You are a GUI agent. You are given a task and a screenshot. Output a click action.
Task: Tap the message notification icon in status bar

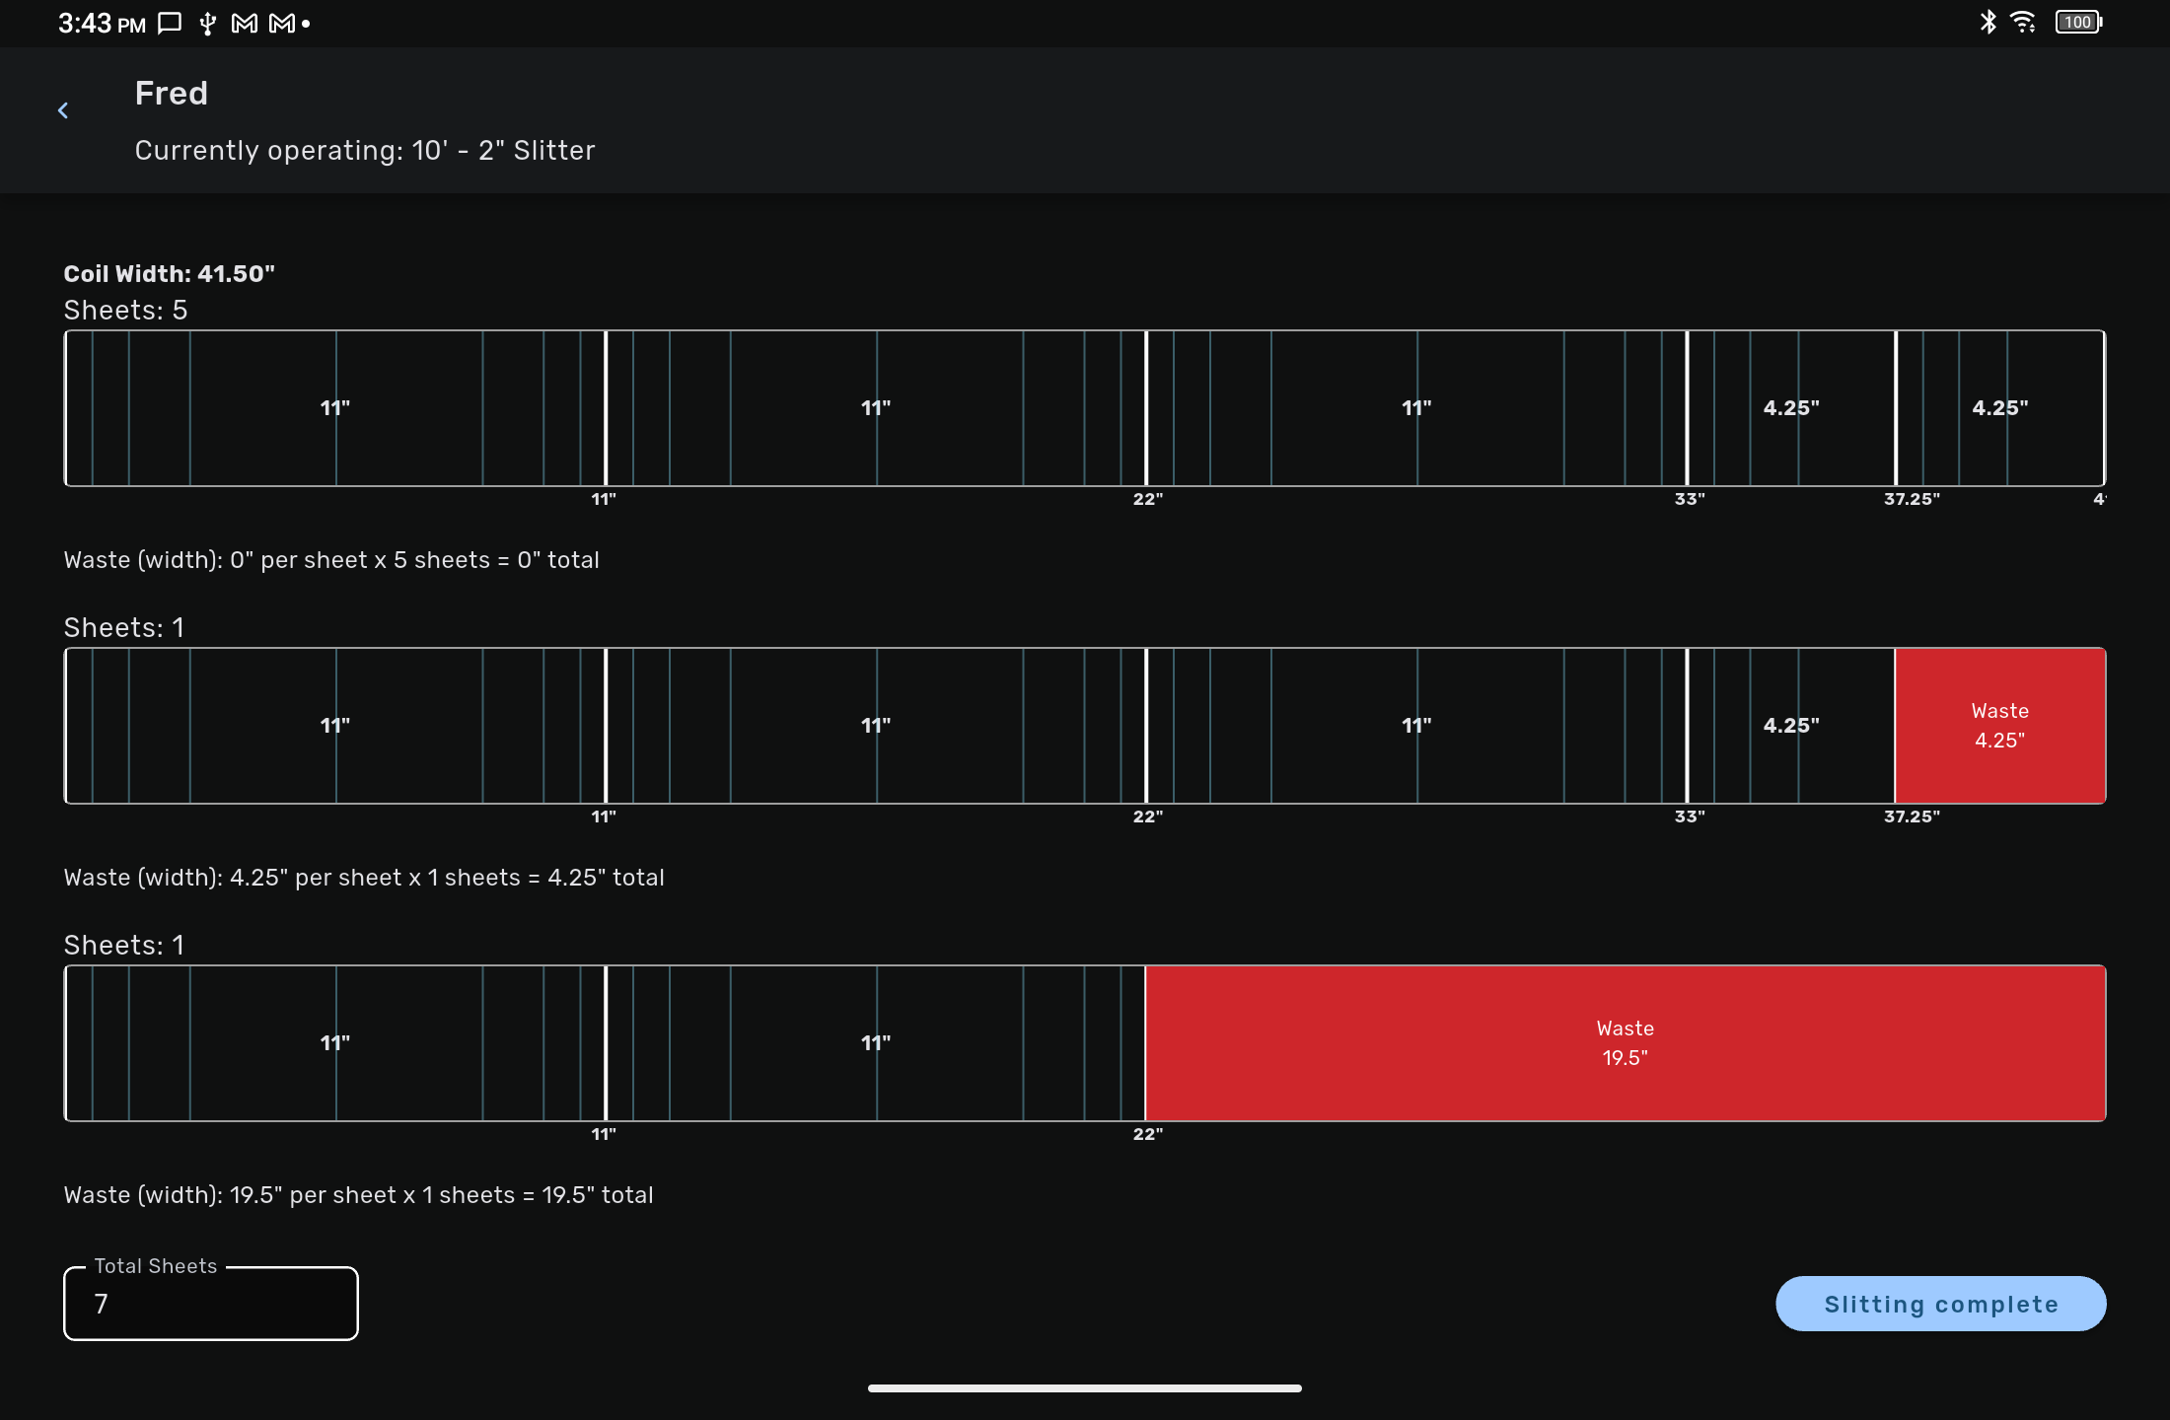point(170,23)
